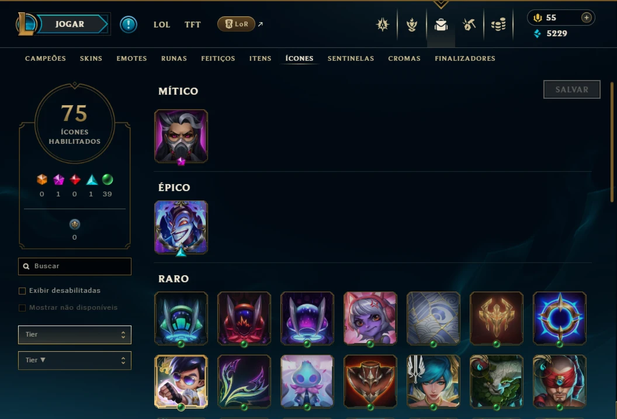Viewport: 617px width, 419px height.
Task: Open the Clash trophy icon
Action: click(411, 25)
